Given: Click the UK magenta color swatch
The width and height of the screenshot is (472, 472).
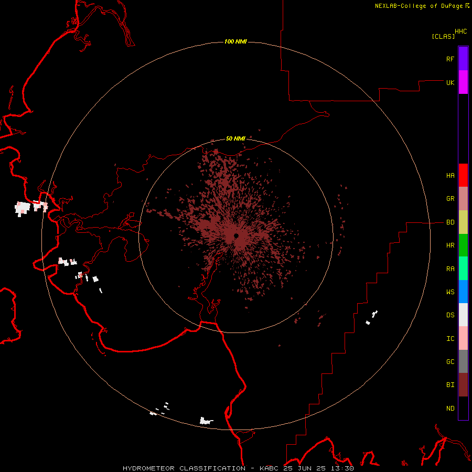Looking at the screenshot, I should click(x=463, y=82).
